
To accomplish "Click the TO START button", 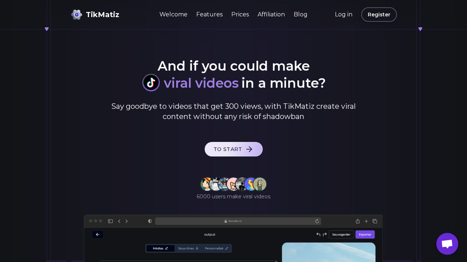I will pos(233,149).
